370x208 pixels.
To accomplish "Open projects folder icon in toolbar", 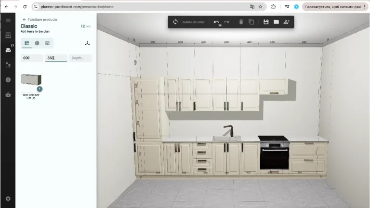I will click(276, 22).
